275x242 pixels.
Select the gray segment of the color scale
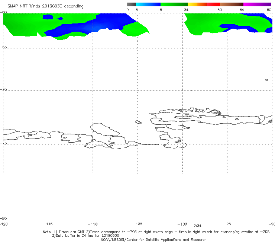coord(131,4)
